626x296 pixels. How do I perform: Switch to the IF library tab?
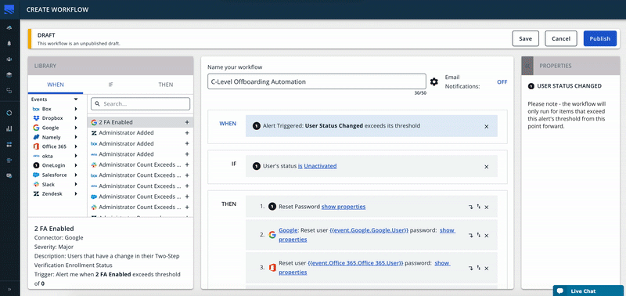pos(110,85)
